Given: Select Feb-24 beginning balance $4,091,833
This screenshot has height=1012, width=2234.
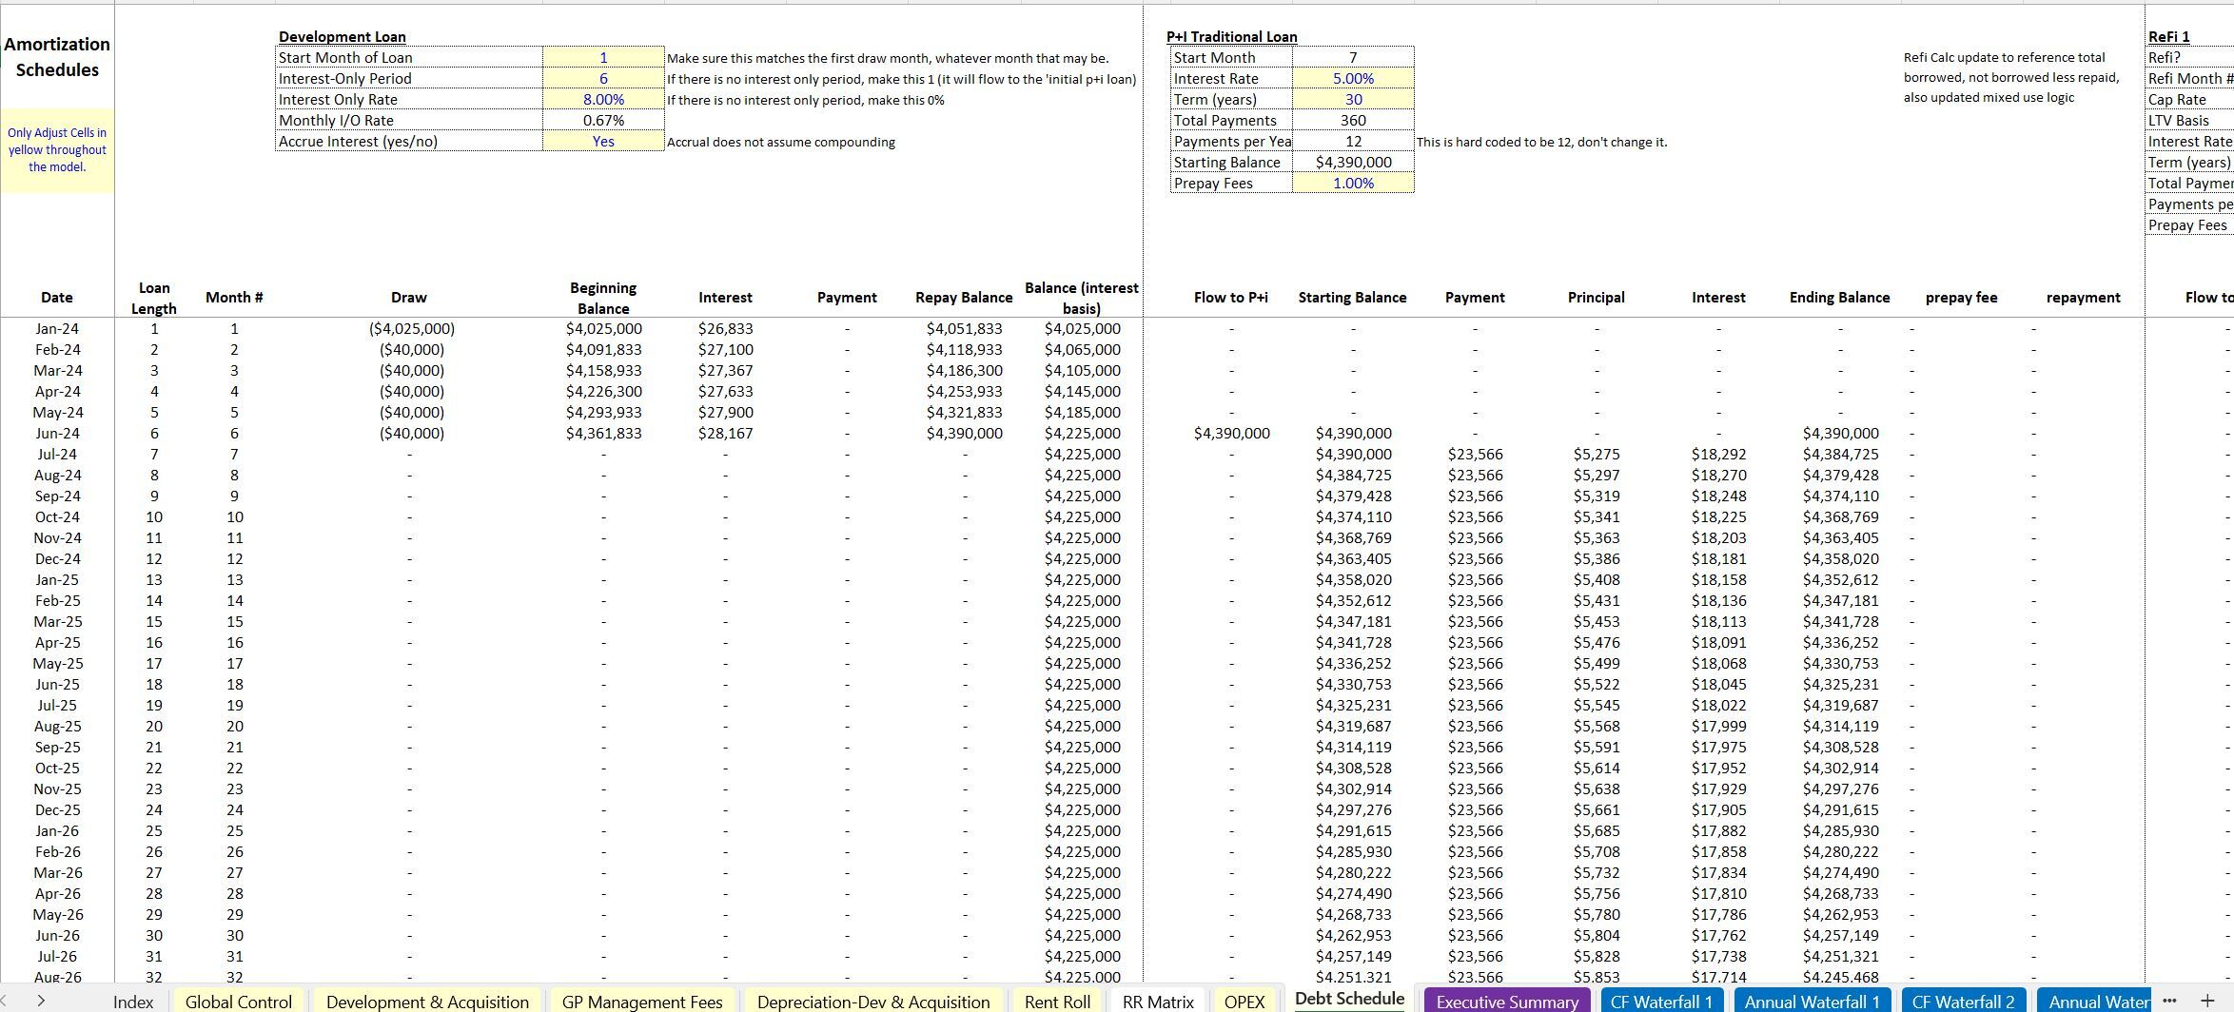Looking at the screenshot, I should click(x=603, y=350).
